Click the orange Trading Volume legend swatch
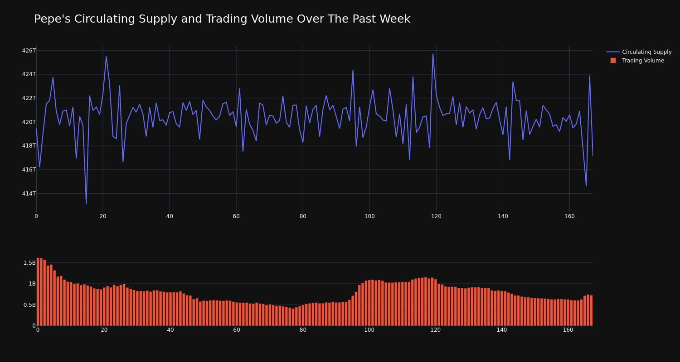 [613, 61]
